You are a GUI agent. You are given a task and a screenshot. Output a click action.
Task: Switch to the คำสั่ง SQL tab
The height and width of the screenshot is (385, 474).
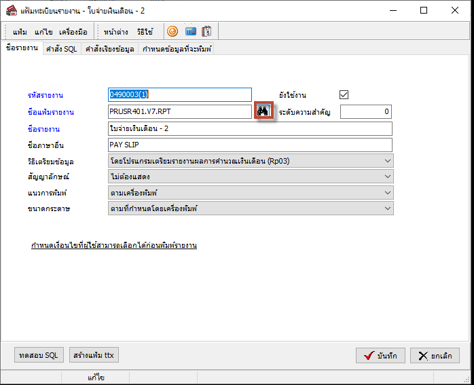(61, 50)
